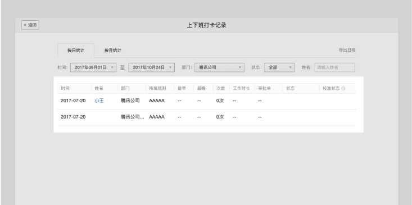Open the start date 2017年09月01日 dropdown
Viewport: 412px width, 205px height.
coord(93,67)
